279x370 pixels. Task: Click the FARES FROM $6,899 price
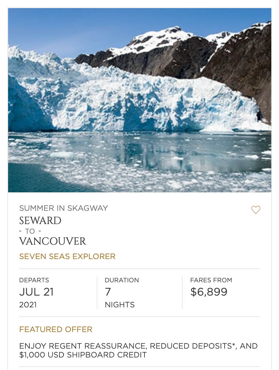(209, 292)
